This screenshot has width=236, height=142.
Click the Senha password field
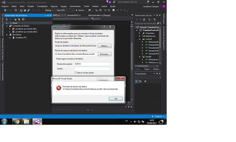click(x=92, y=69)
